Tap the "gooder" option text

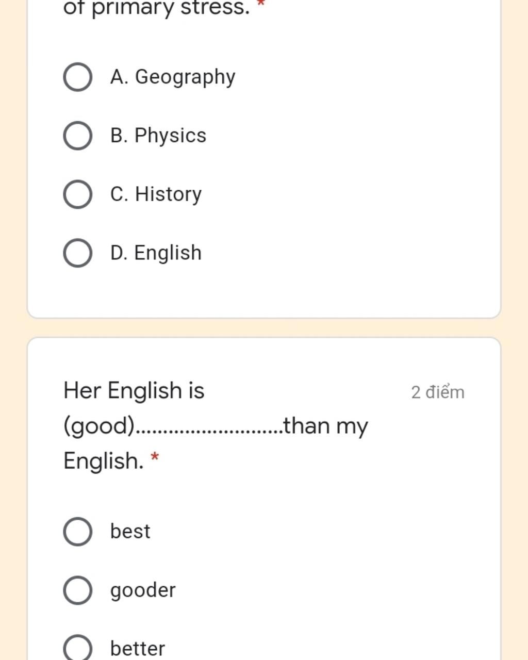click(143, 590)
